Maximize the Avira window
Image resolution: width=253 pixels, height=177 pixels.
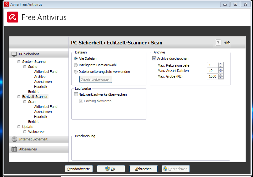(235, 4)
